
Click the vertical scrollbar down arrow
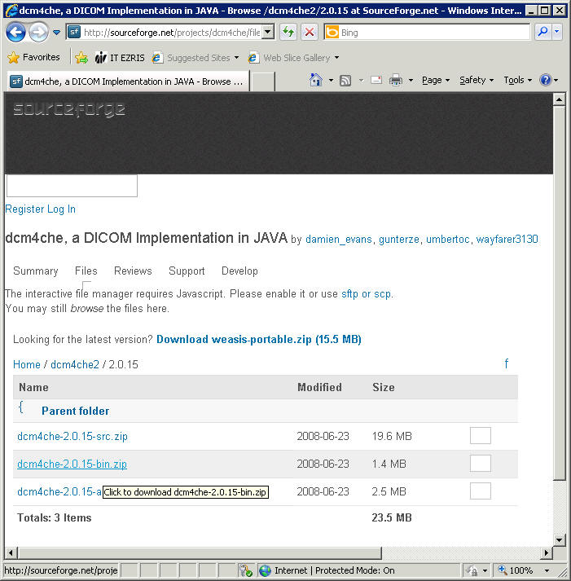point(559,540)
